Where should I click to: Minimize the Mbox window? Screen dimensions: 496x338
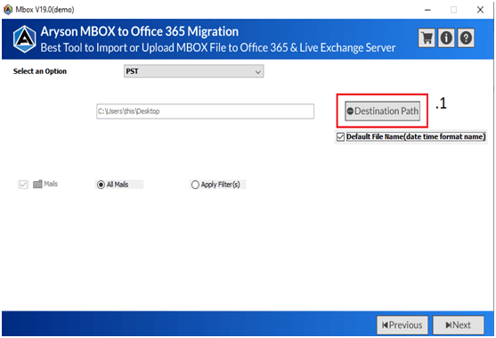(x=427, y=10)
